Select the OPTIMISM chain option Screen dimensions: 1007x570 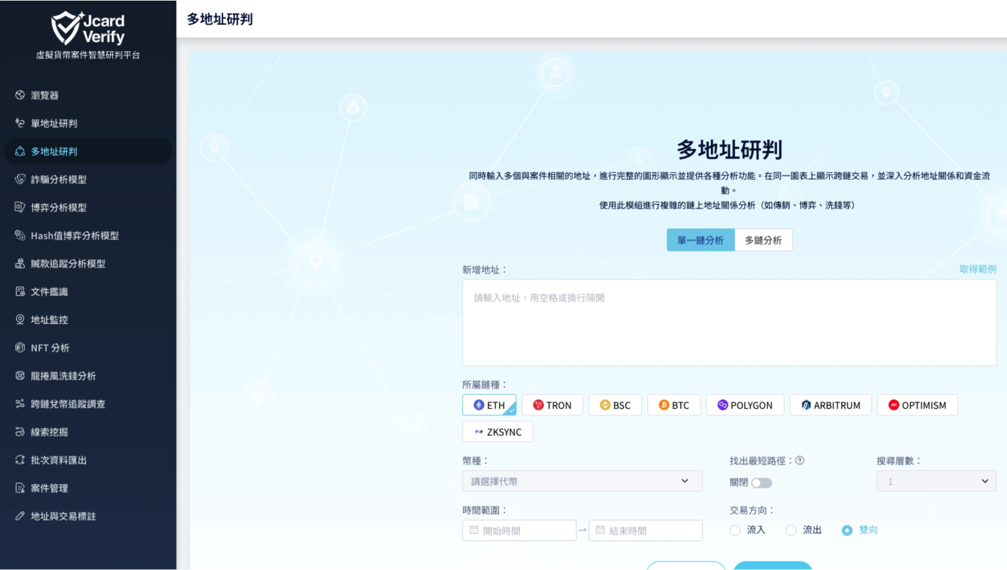point(917,405)
